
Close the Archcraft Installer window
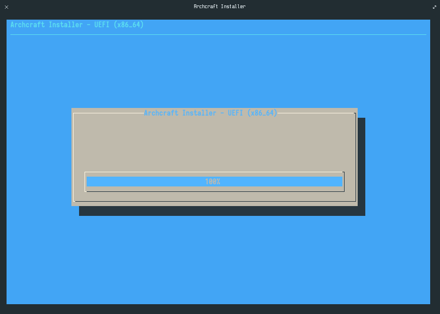click(x=7, y=7)
